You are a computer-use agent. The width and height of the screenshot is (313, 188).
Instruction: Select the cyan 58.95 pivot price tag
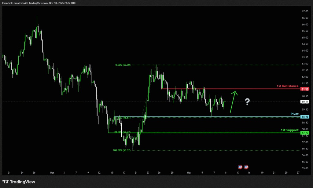click(305, 117)
